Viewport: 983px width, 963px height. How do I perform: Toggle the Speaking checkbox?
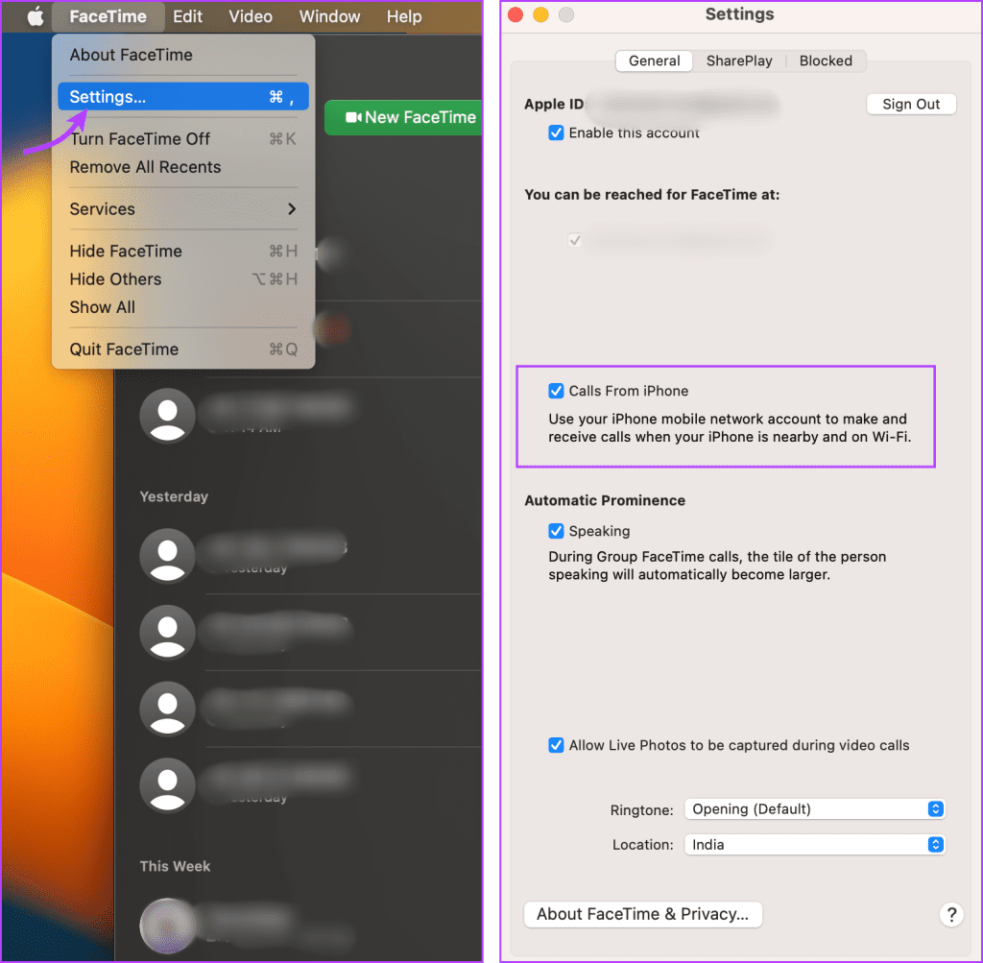[x=556, y=531]
